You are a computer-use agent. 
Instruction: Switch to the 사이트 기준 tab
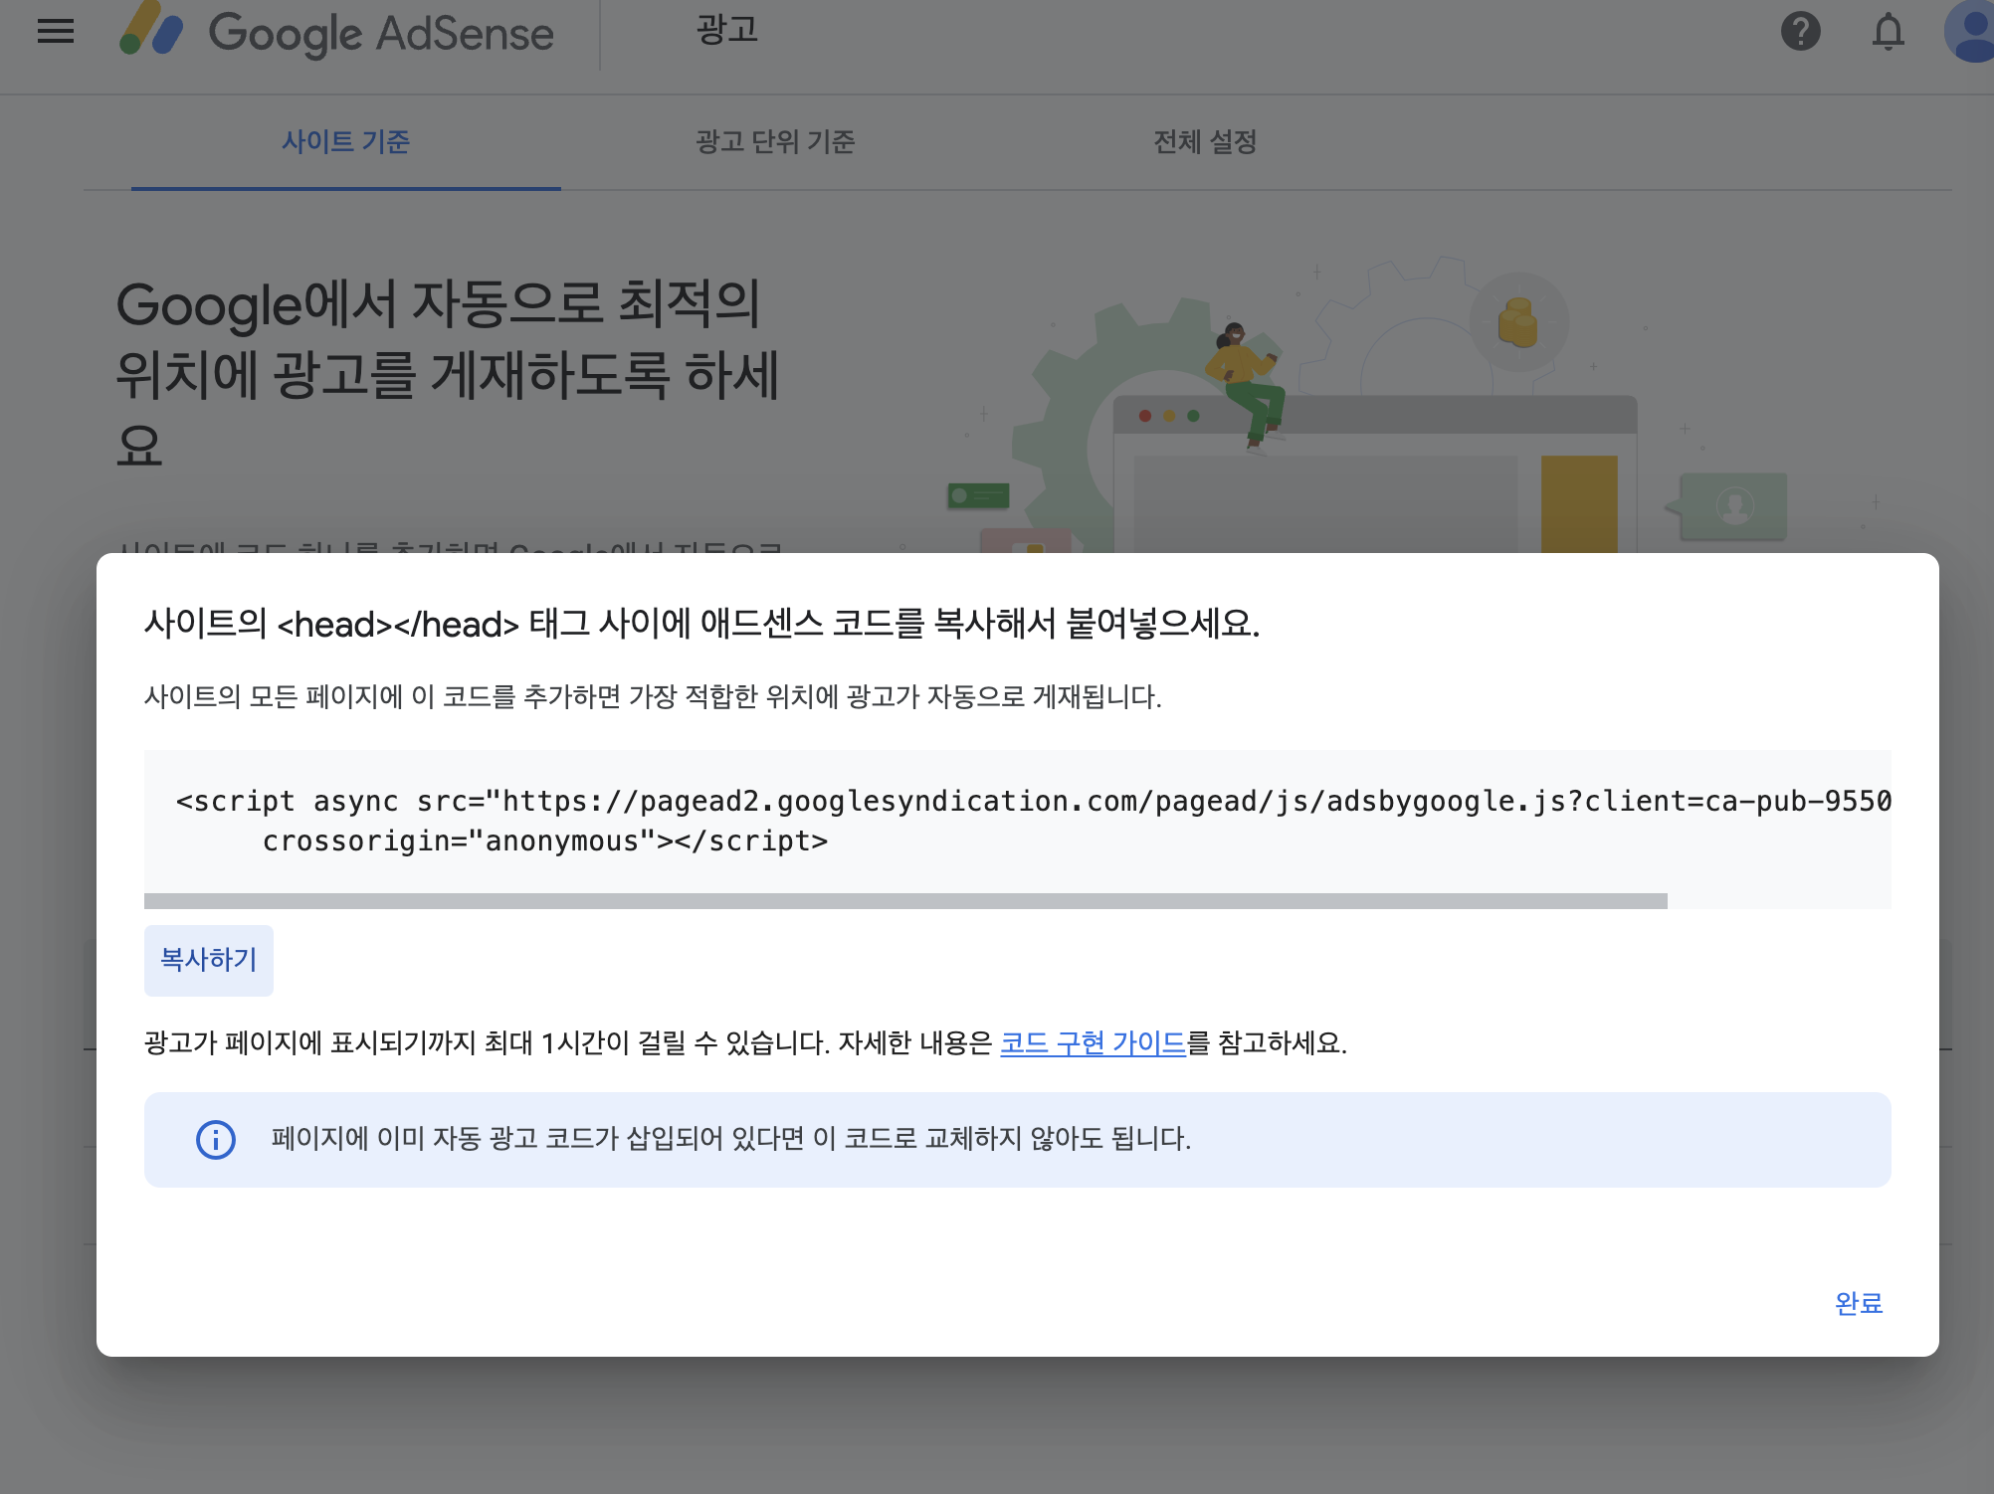(x=346, y=142)
